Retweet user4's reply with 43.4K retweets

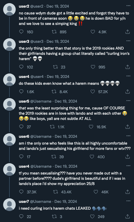[x=55, y=192]
